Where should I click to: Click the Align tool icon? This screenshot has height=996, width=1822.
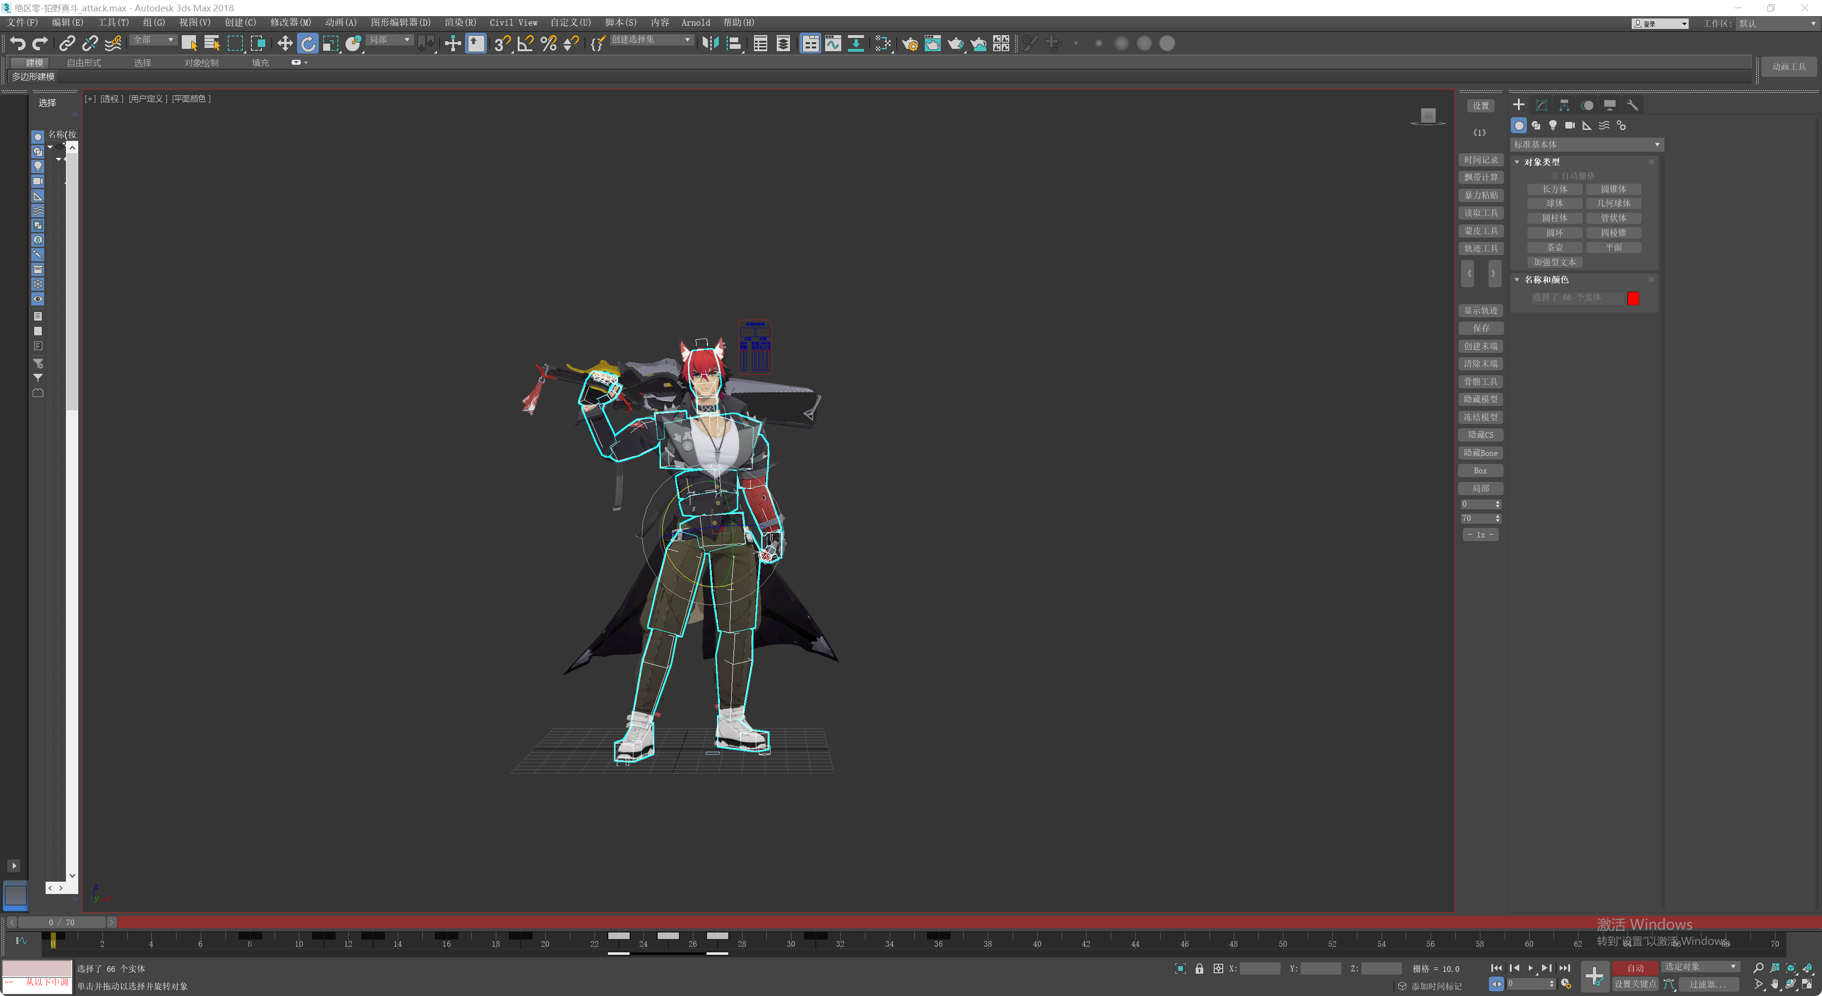coord(734,44)
